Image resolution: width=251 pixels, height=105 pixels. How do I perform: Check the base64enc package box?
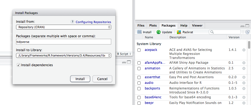pyautogui.click(x=139, y=97)
